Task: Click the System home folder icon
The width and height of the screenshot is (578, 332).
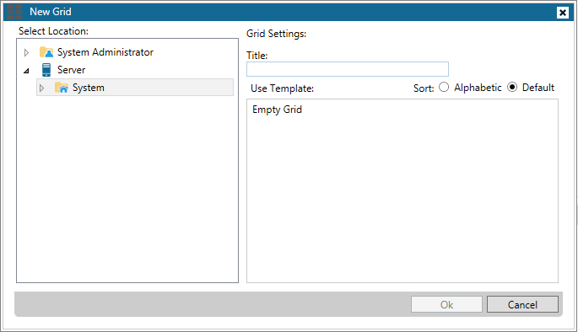Action: coord(62,88)
